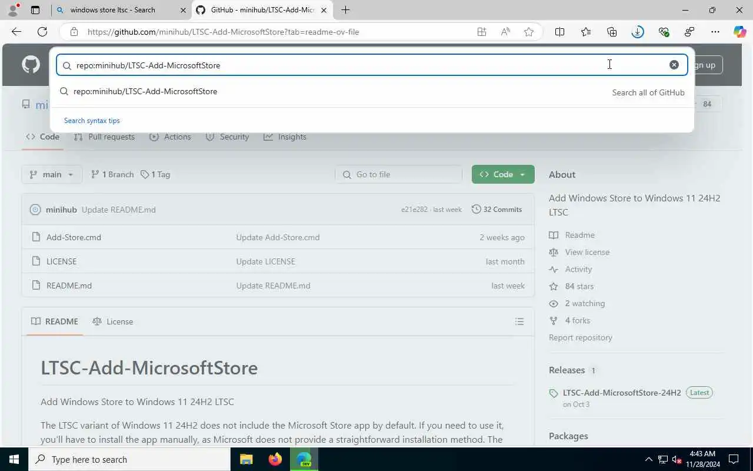Viewport: 753px width, 471px height.
Task: Open the Copilot sidebar icon
Action: [x=740, y=32]
